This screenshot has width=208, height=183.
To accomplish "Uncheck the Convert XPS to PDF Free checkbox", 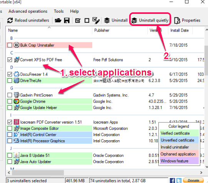I will [10, 60].
